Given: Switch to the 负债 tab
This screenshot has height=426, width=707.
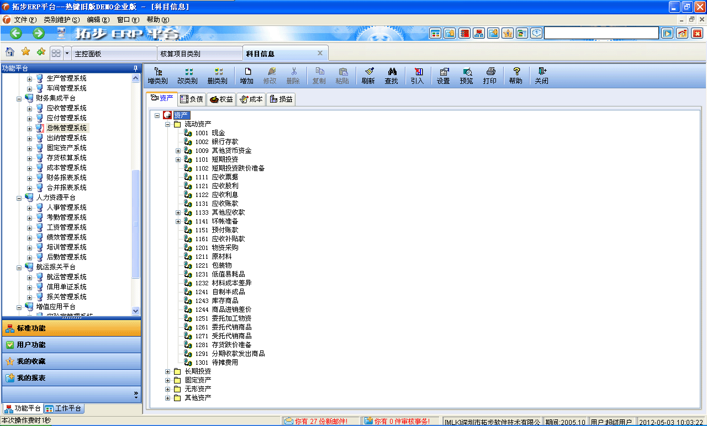Looking at the screenshot, I should (x=192, y=99).
